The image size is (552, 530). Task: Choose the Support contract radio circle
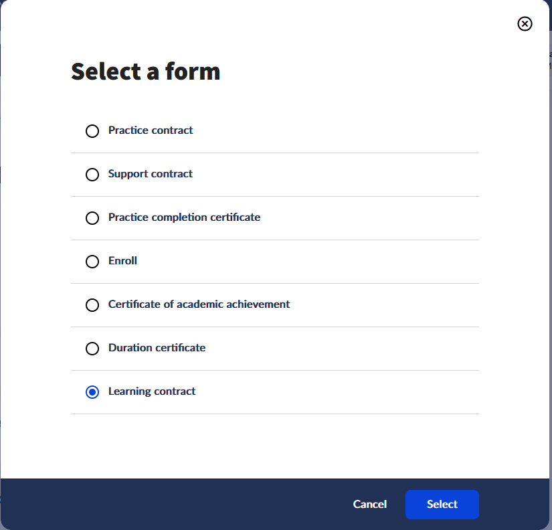92,175
